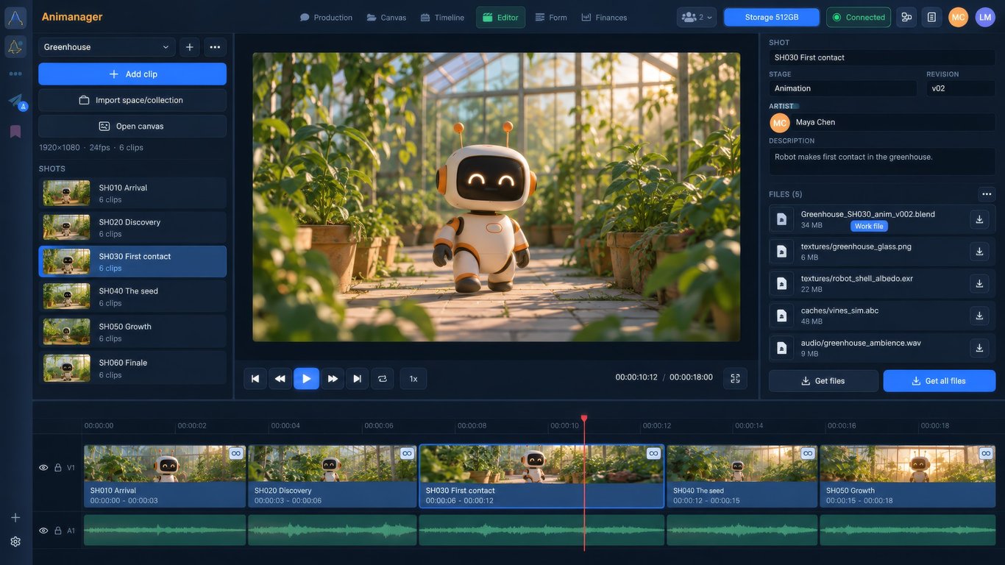Open the bookmark icon in sidebar

pyautogui.click(x=15, y=132)
